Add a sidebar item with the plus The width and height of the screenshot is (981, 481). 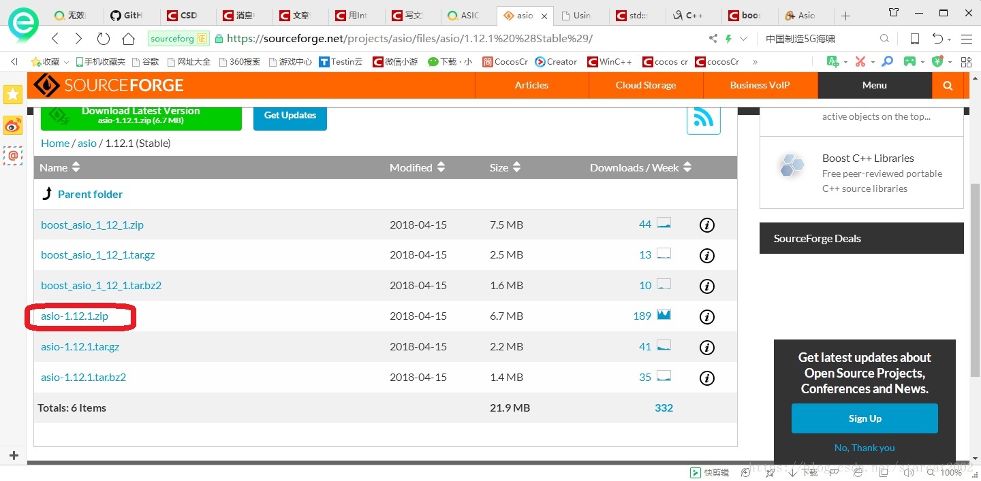(14, 455)
